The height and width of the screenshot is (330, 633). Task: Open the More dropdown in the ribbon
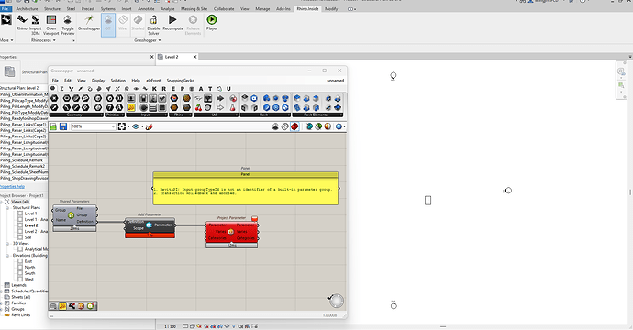pos(6,40)
